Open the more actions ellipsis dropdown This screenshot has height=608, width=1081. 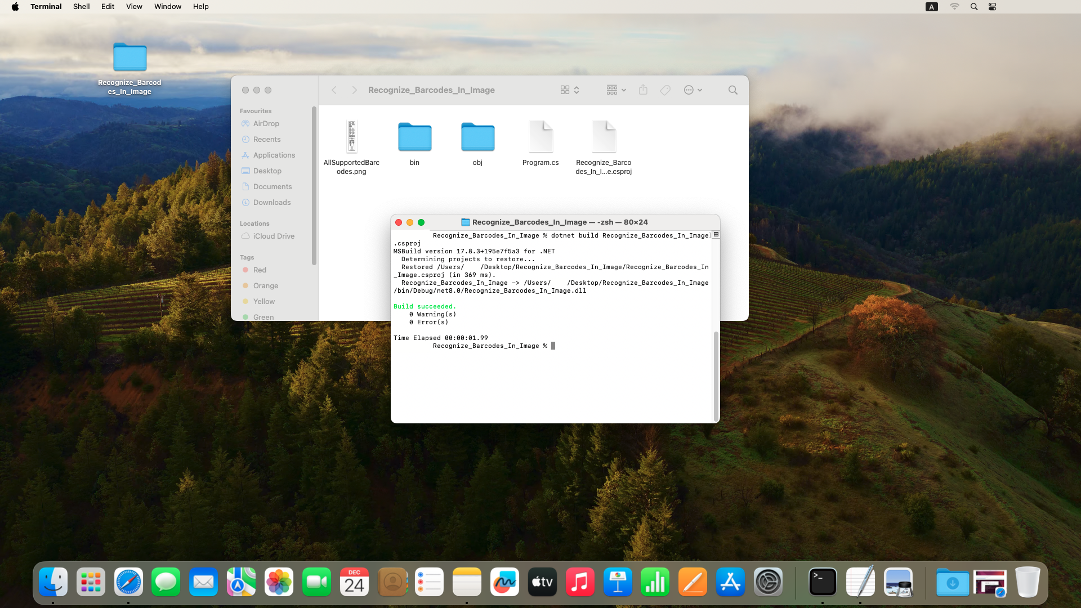(x=693, y=90)
